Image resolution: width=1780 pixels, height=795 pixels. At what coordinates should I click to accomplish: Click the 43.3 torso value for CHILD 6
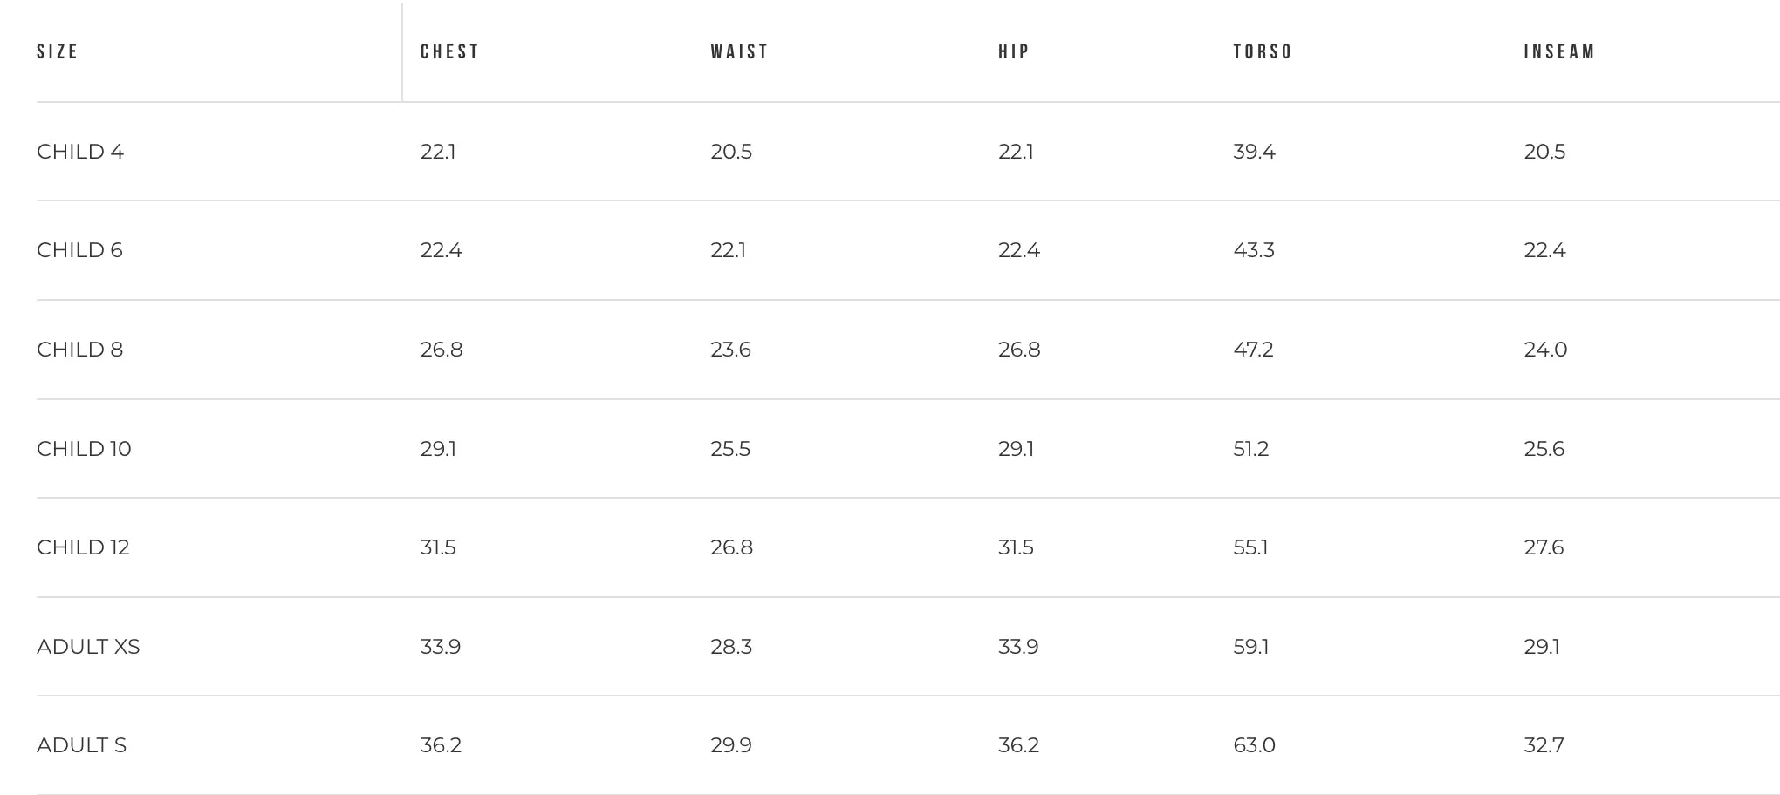[x=1253, y=250]
